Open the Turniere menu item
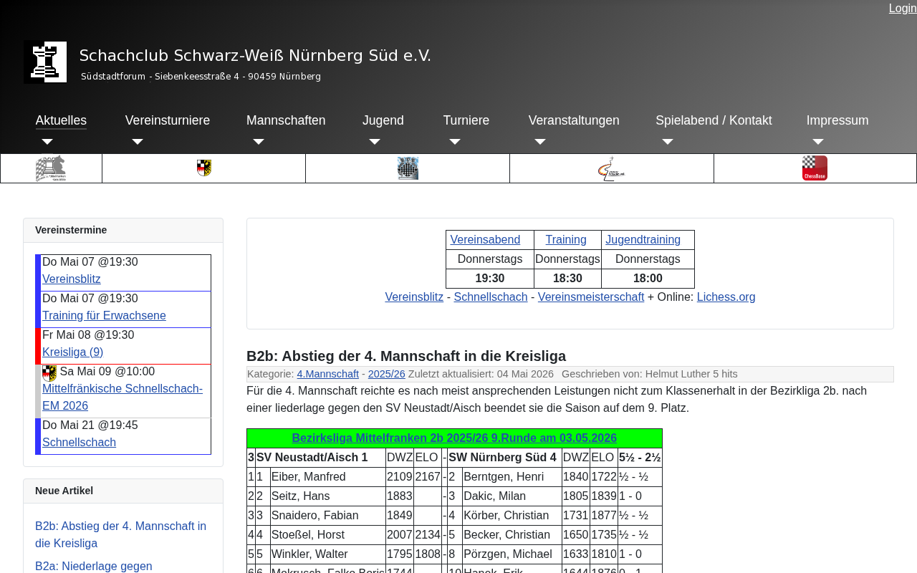 [466, 120]
